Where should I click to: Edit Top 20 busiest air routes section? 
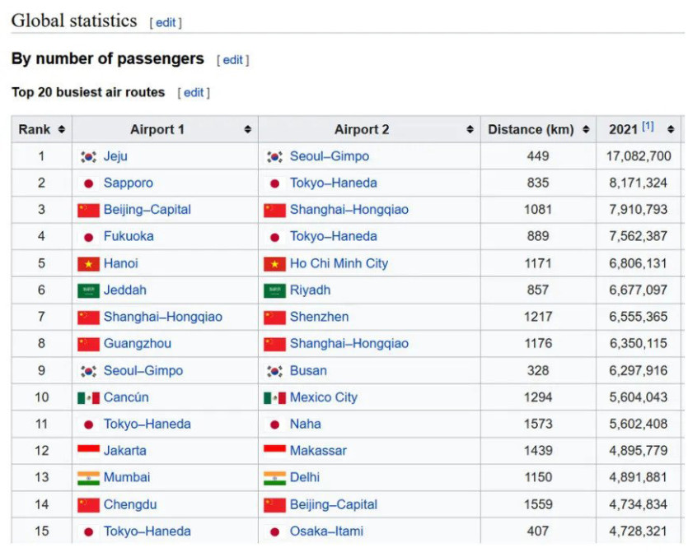194,93
